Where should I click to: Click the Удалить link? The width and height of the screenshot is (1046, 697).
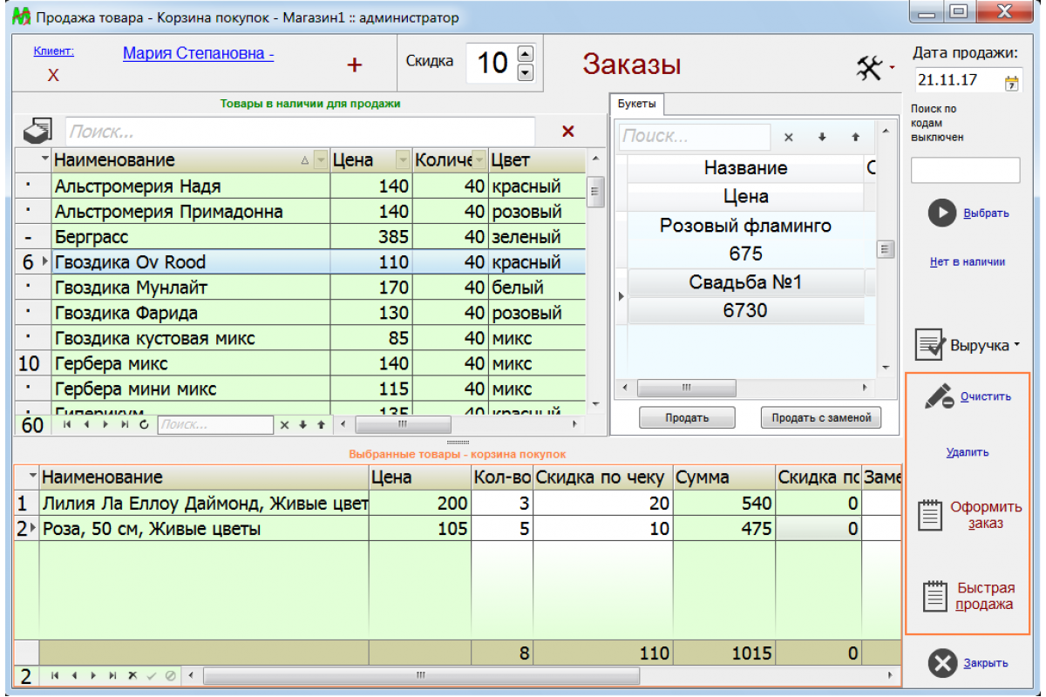point(968,452)
